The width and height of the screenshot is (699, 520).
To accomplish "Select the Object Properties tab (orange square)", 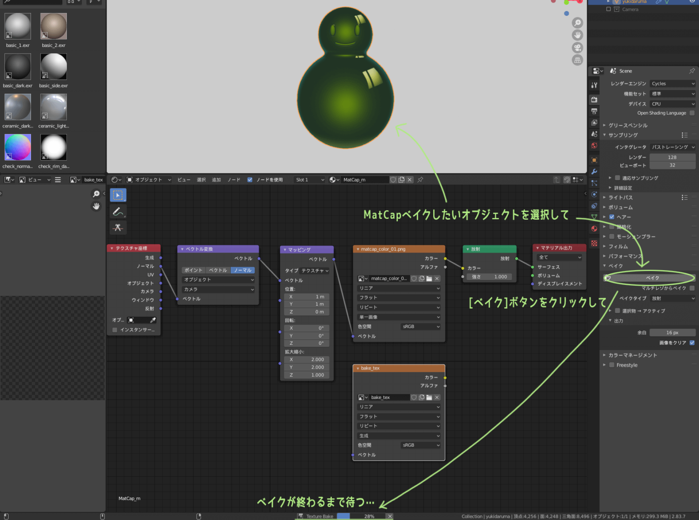I will coord(594,160).
